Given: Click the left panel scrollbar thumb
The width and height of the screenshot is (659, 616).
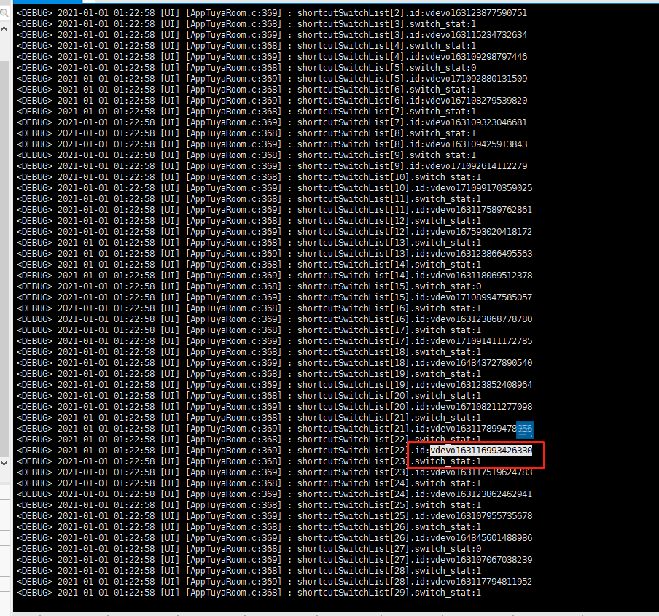Looking at the screenshot, I should point(4,258).
